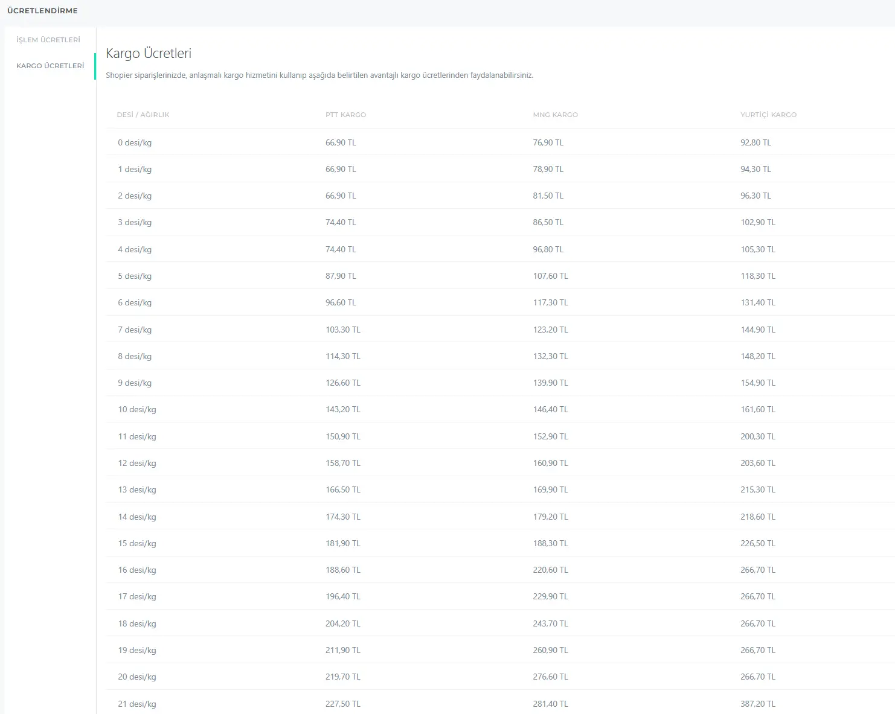Viewport: 895px width, 714px height.
Task: Click MNG price 81,50 TL
Action: point(548,196)
